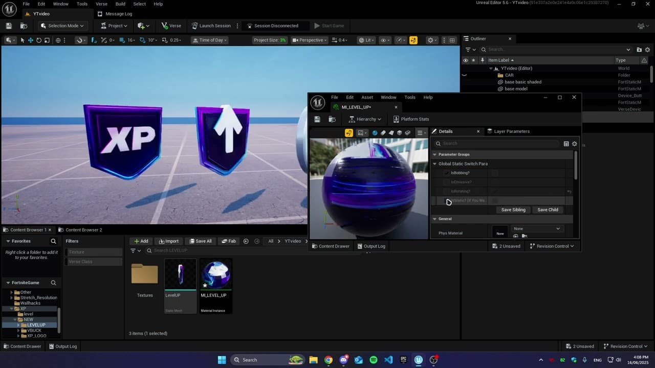
Task: Select the LevelUP static mesh thumbnail
Action: click(x=180, y=275)
